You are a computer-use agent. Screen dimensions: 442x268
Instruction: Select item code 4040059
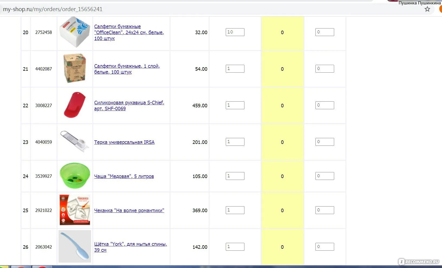click(44, 142)
